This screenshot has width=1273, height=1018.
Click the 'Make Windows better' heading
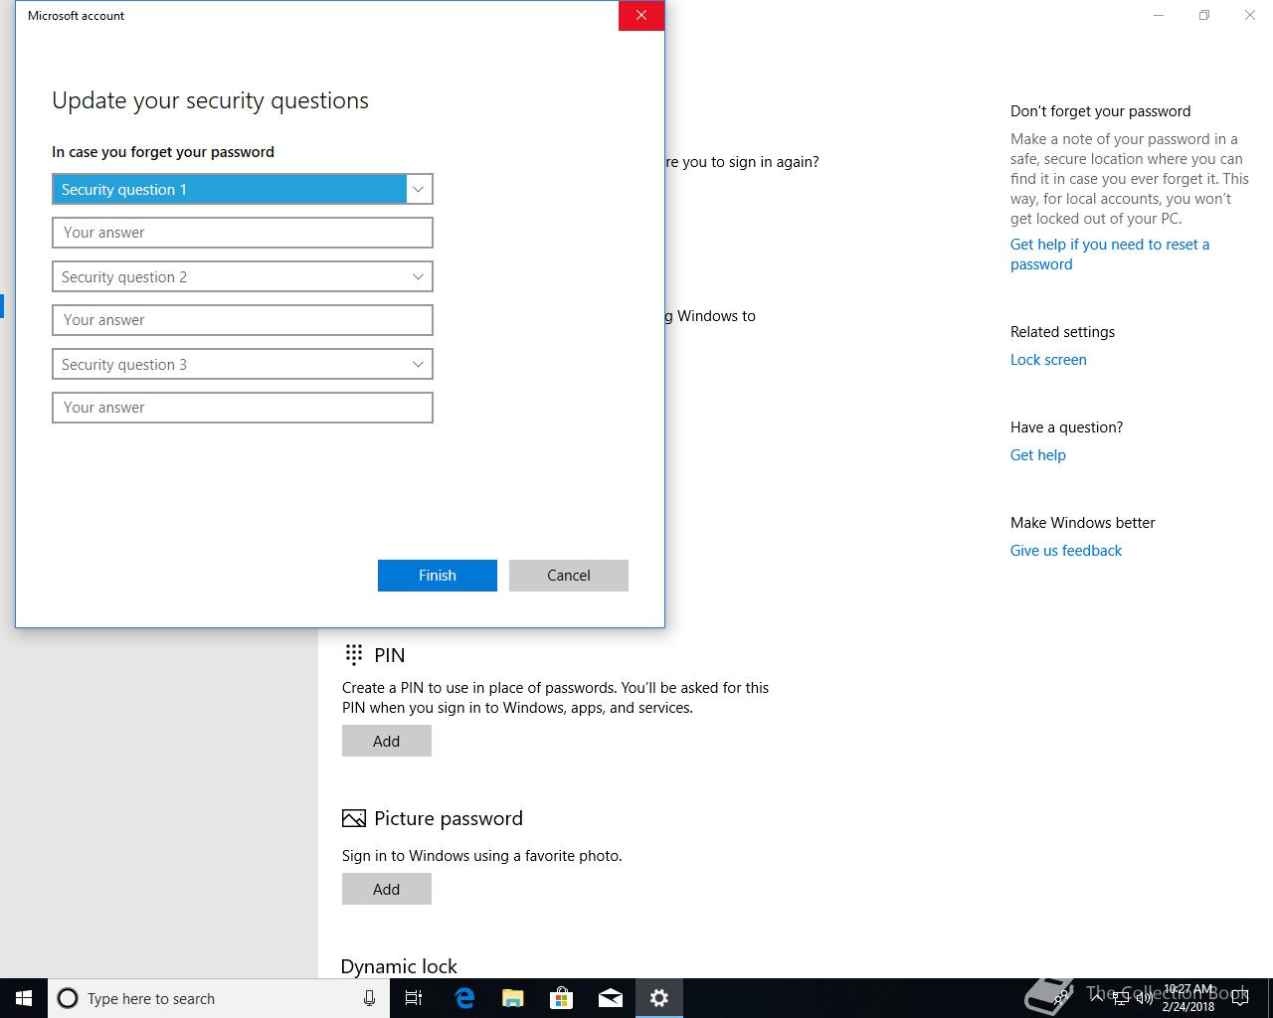pos(1083,523)
